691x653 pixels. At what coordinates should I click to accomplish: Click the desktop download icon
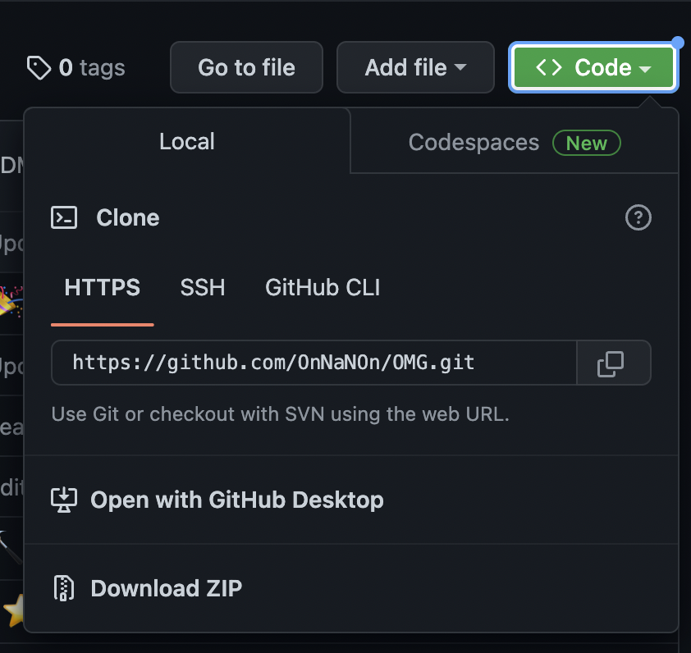point(64,500)
